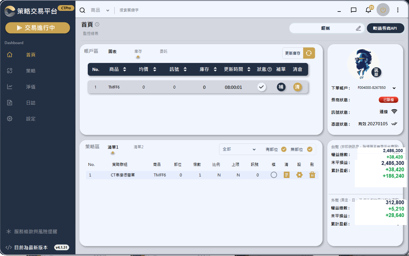Click the 日誌 document icon in sidebar
This screenshot has width=409, height=256.
(10, 103)
